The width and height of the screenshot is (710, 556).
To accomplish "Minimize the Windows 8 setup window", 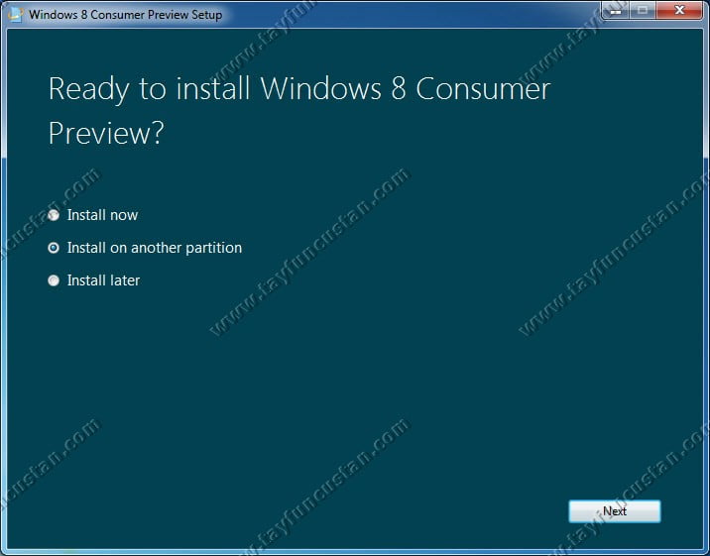I will (617, 11).
